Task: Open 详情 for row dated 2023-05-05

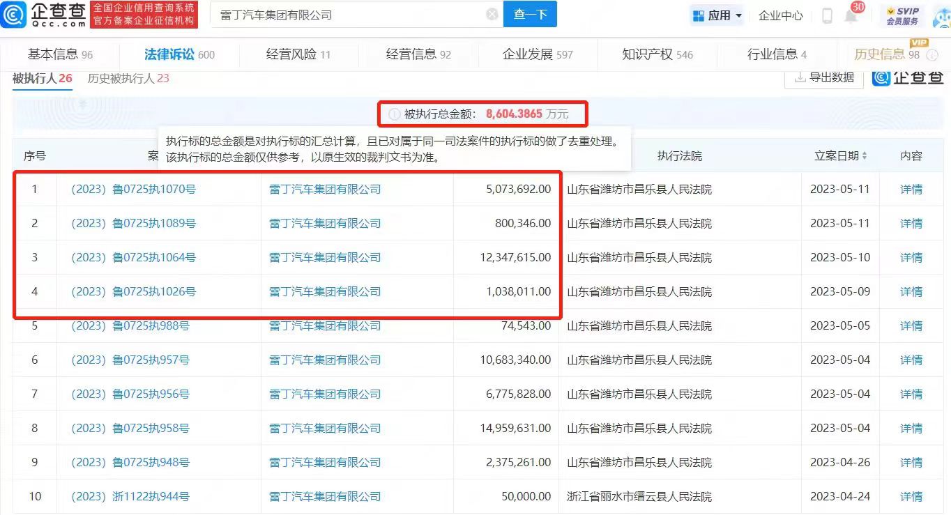Action: pos(911,325)
